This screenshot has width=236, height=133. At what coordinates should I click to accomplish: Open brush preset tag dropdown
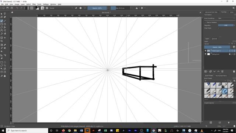point(215,81)
